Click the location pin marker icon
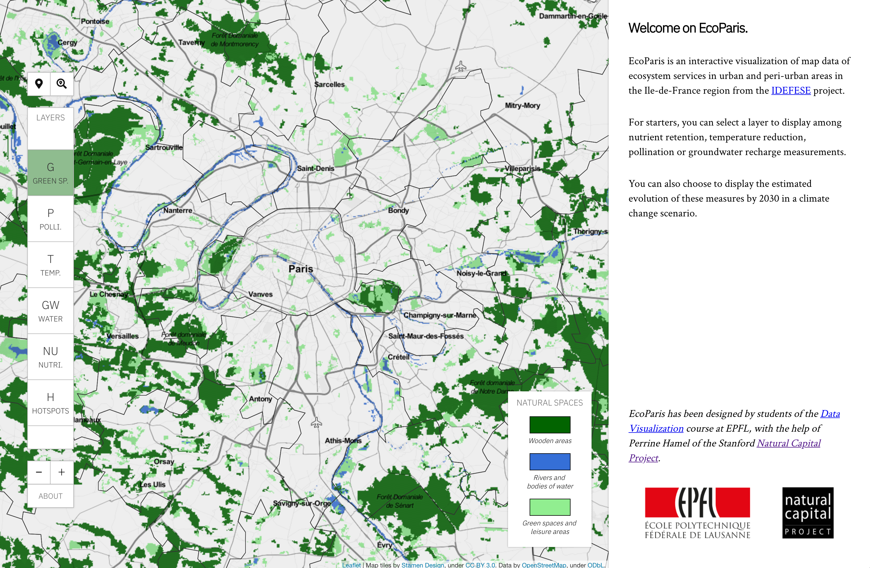Screen dimensions: 870x568 (x=39, y=84)
